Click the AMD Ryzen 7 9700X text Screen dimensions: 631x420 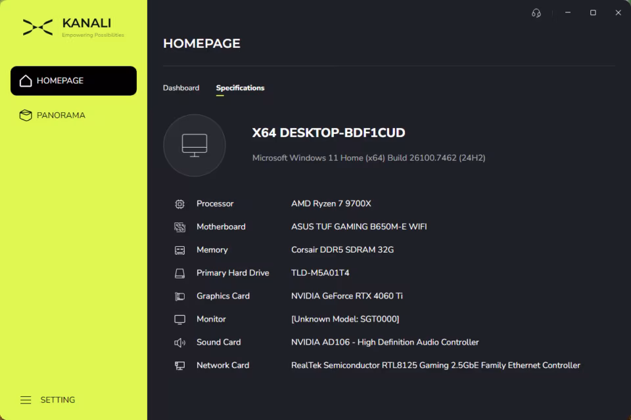[x=331, y=204]
